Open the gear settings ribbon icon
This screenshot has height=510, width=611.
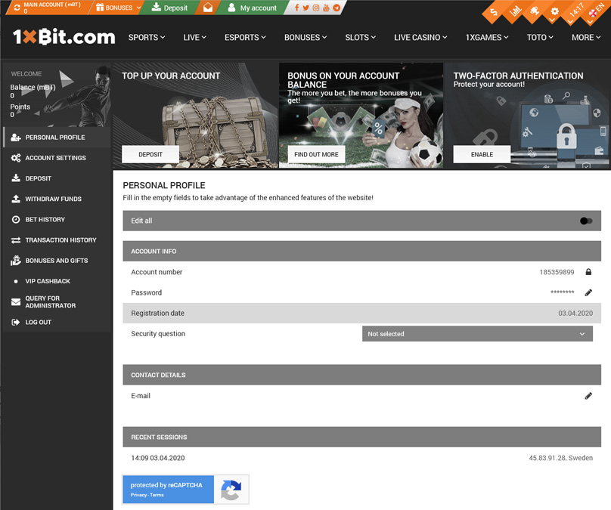(554, 11)
